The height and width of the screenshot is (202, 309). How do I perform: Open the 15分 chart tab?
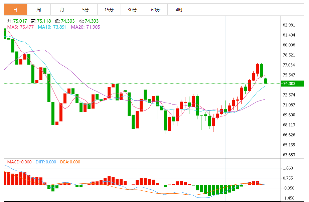coord(109,10)
